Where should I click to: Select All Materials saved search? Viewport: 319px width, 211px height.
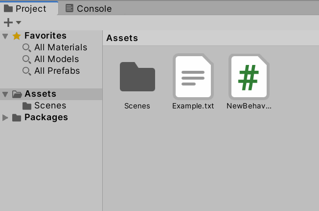click(61, 48)
